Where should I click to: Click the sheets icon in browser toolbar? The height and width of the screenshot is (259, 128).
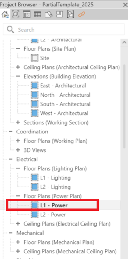[x=48, y=14]
